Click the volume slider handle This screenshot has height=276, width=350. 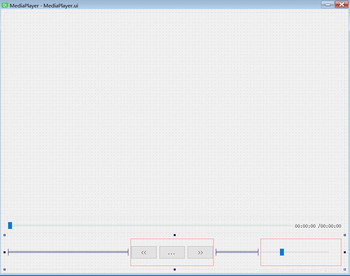[282, 252]
